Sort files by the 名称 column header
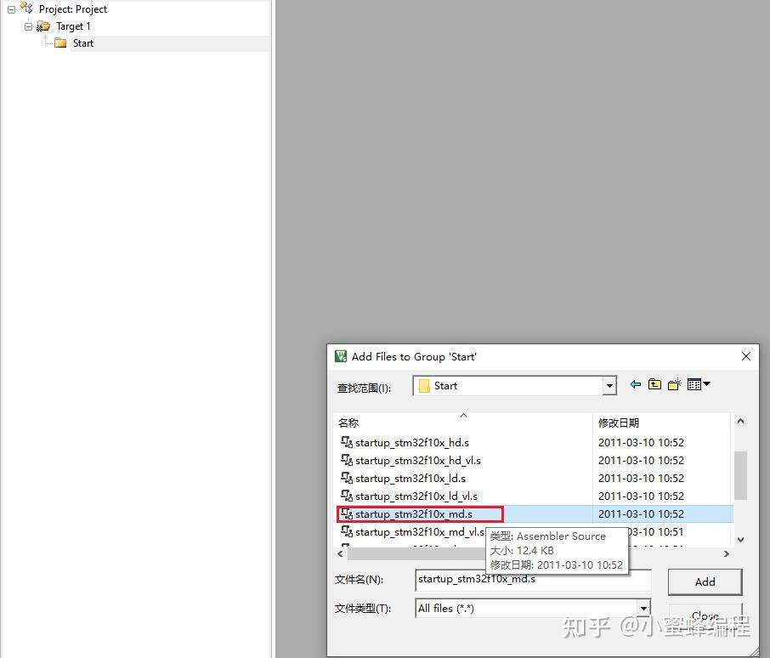This screenshot has width=770, height=658. [463, 423]
